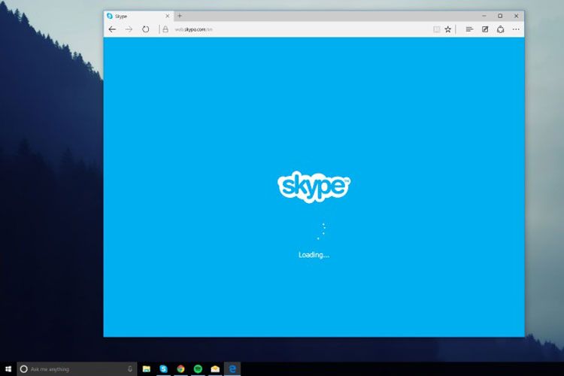Open a new tab with plus button
The image size is (564, 376).
180,16
